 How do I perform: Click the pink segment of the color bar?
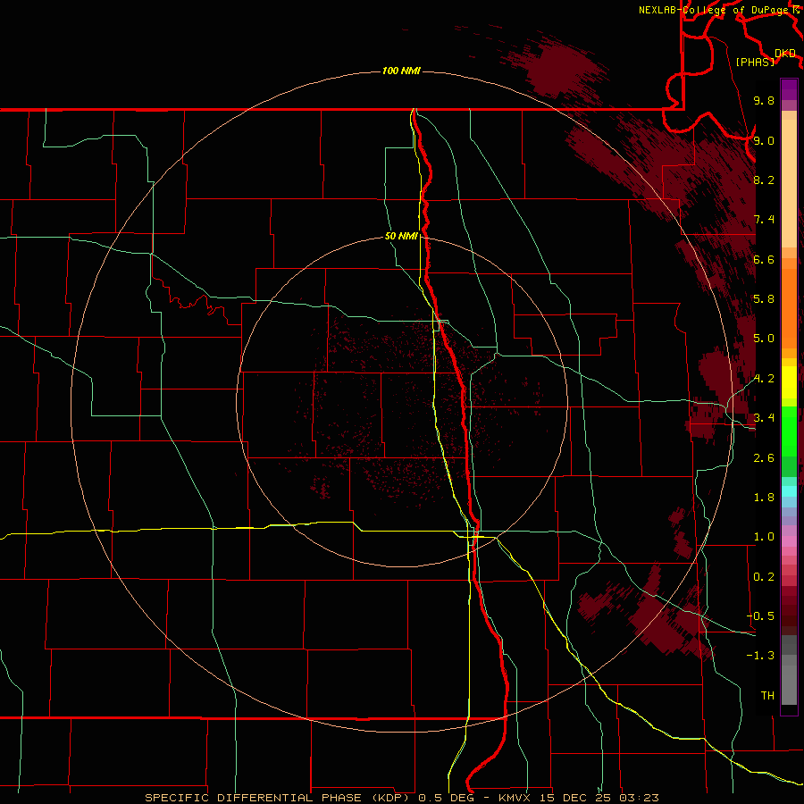789,541
